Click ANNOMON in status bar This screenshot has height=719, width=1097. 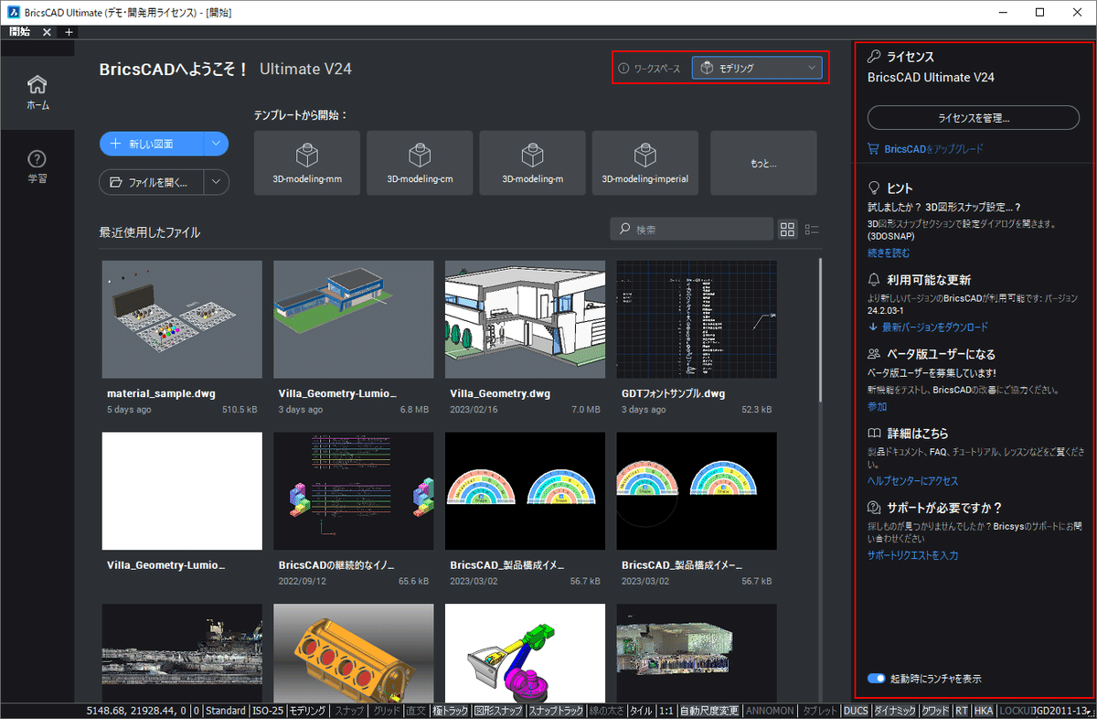[x=770, y=711]
